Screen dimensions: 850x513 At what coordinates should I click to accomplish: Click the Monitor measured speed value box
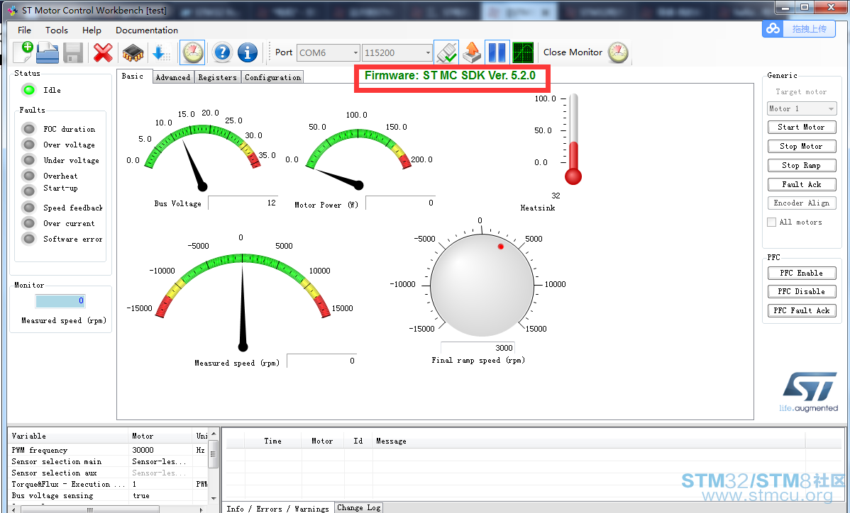pyautogui.click(x=60, y=301)
